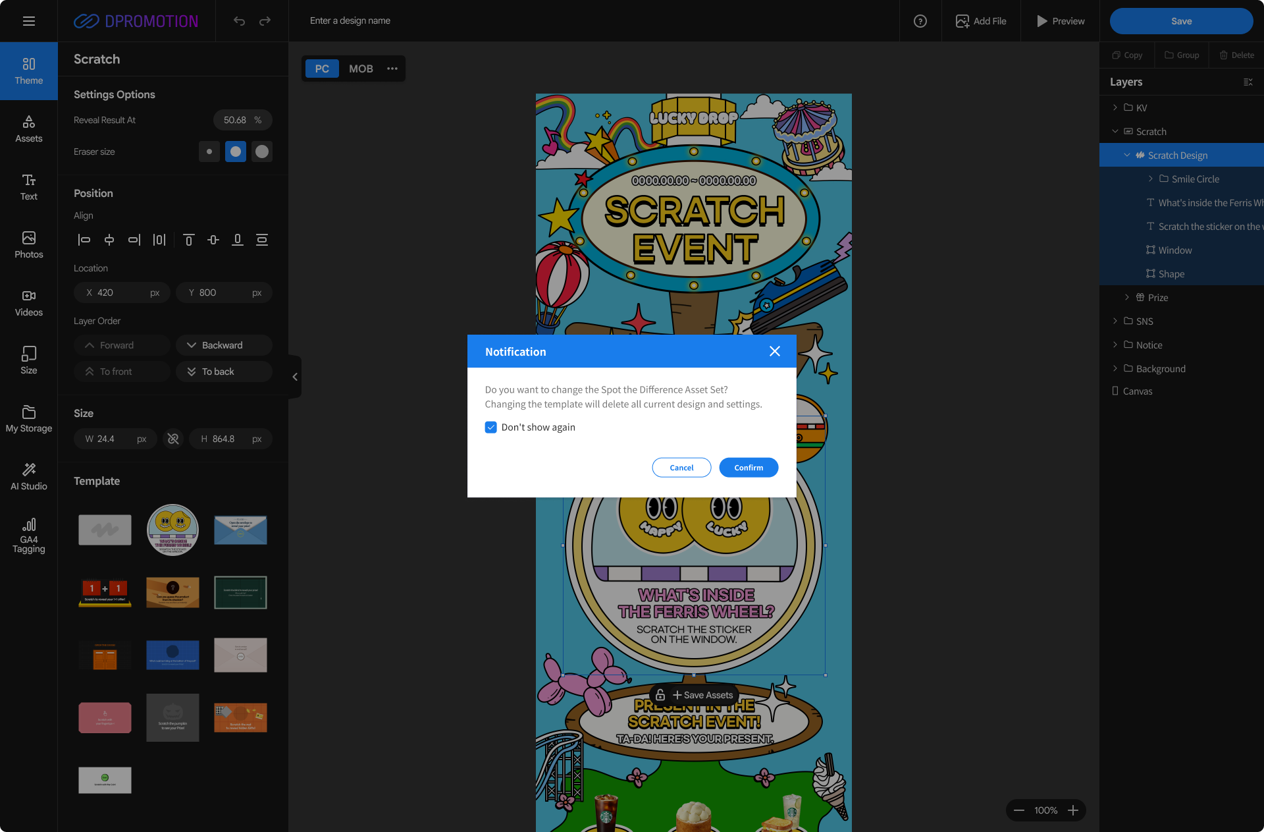Click the help question mark icon

pyautogui.click(x=920, y=21)
